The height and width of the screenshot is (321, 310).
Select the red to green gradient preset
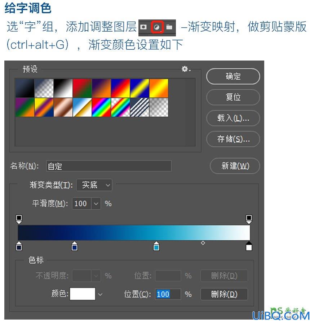pos(82,88)
